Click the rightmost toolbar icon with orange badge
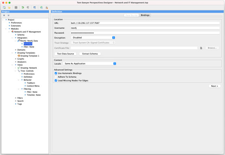Viewport: 225px width, 155px height. click(x=47, y=7)
